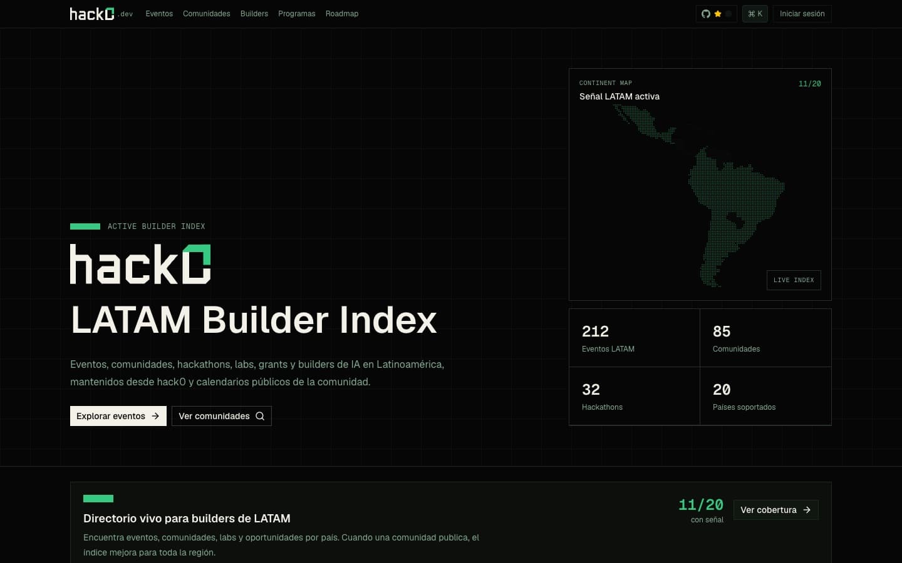Click the "CONTINENT MAP" label
The height and width of the screenshot is (563, 902).
point(606,83)
